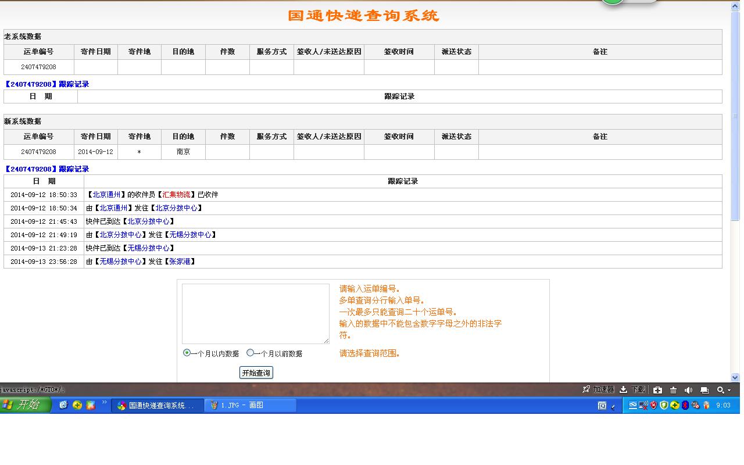This screenshot has width=744, height=465.
Task: Click the 老系统数据 section heading
Action: tap(23, 37)
